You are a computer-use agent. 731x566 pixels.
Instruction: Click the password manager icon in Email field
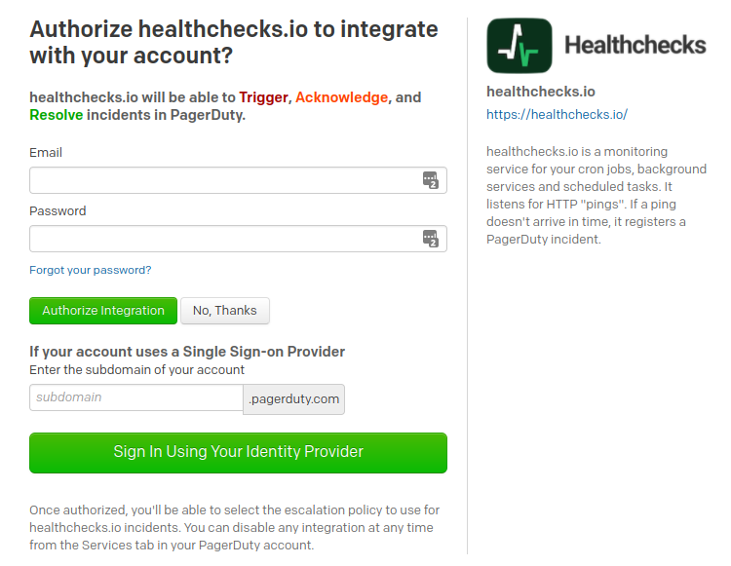431,180
